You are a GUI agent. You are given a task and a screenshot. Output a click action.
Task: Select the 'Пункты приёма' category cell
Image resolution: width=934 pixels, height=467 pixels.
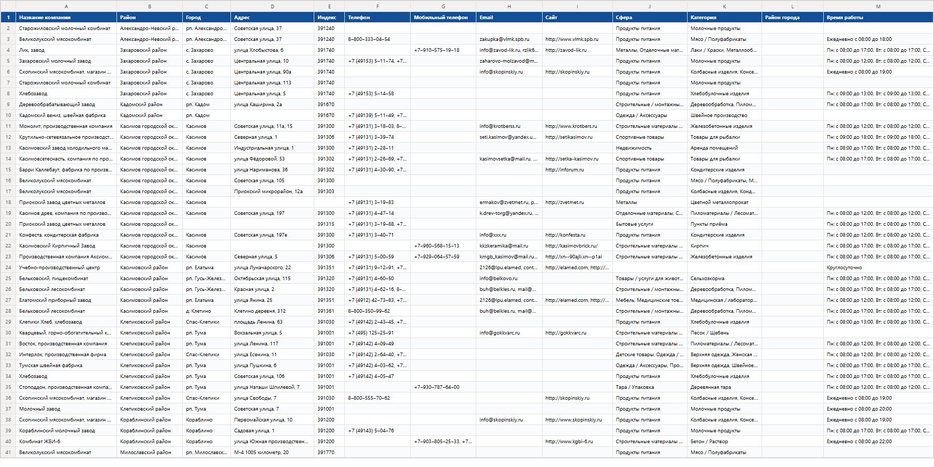[724, 224]
